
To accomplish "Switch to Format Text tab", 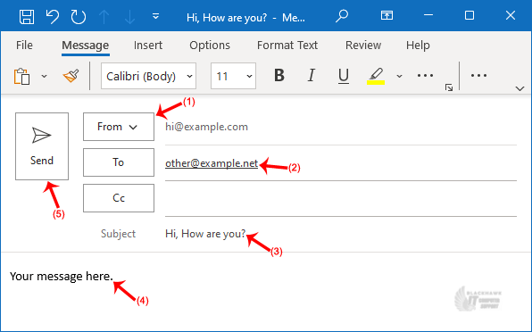I will pyautogui.click(x=287, y=46).
